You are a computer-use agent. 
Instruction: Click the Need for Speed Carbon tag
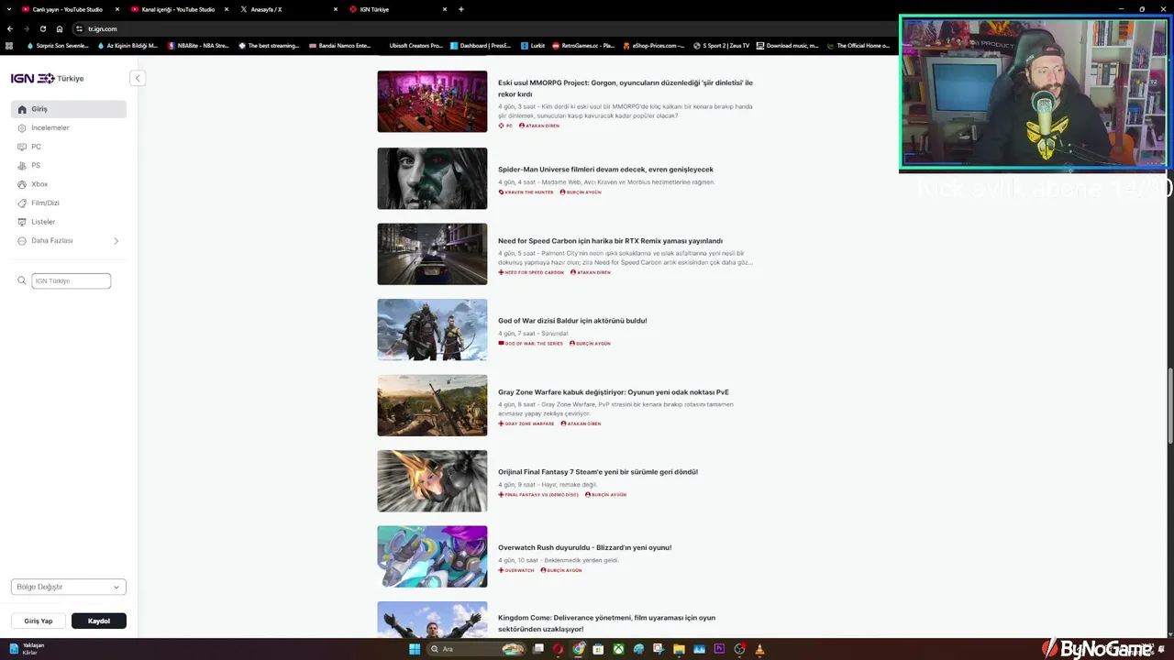click(531, 272)
